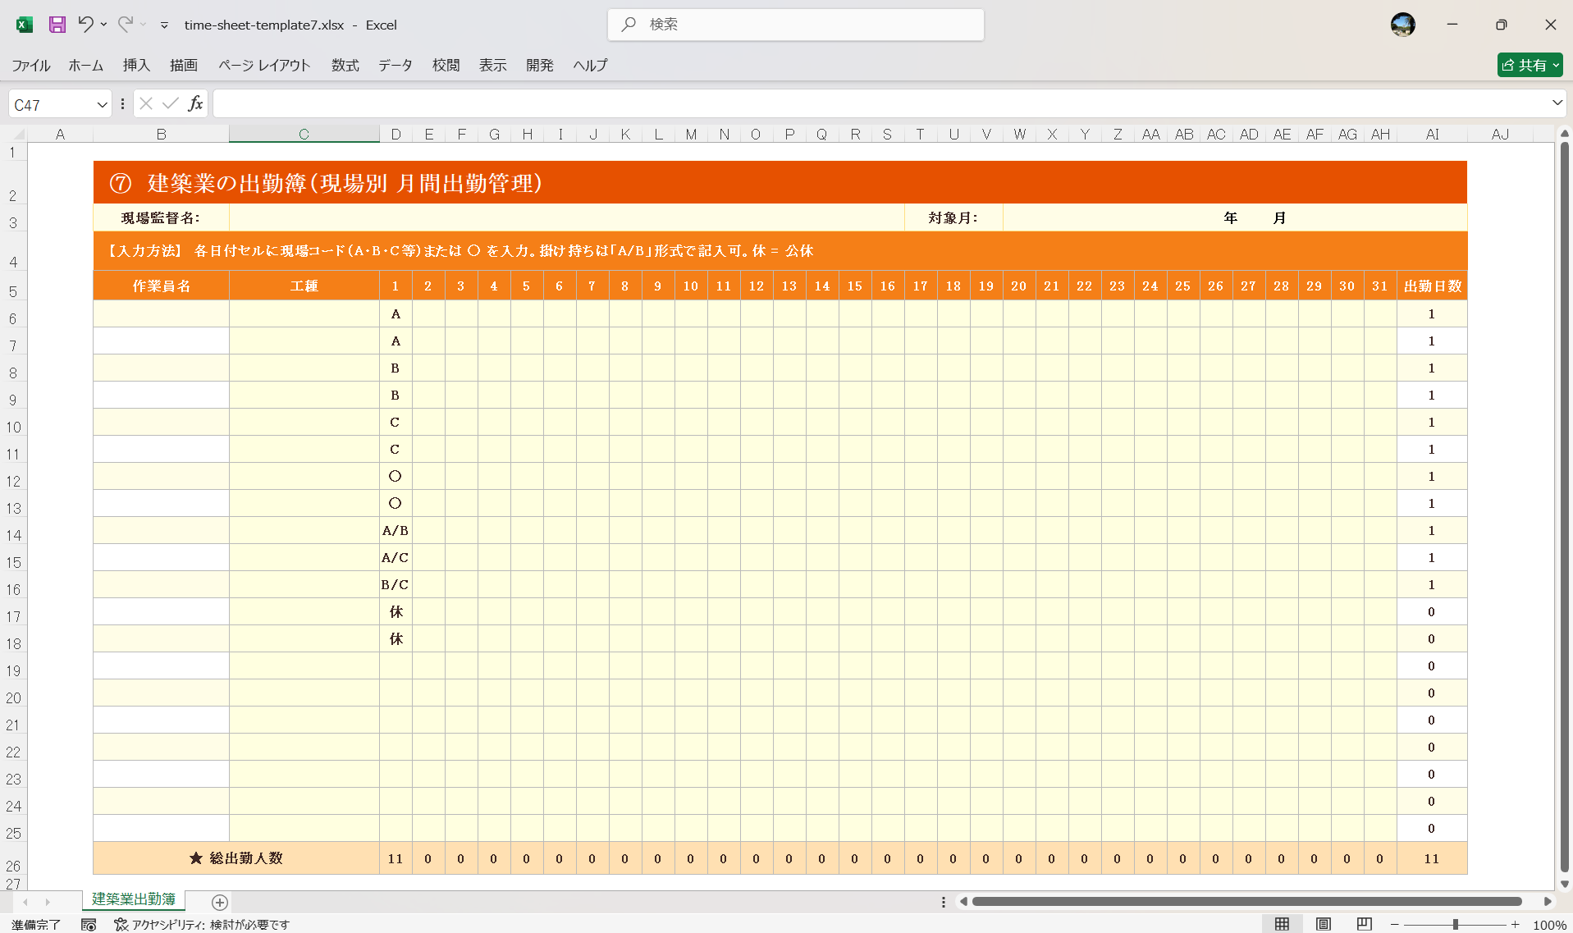Viewport: 1573px width, 933px height.
Task: Click the 工種 column heading
Action: 304,286
